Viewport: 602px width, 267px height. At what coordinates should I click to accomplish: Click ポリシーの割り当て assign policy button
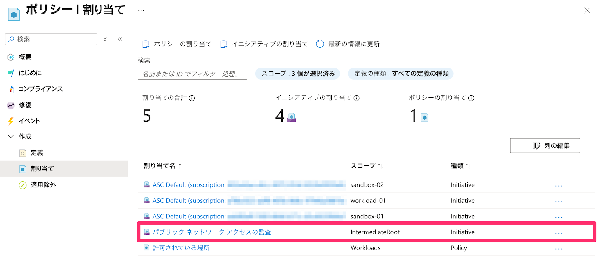click(x=177, y=44)
